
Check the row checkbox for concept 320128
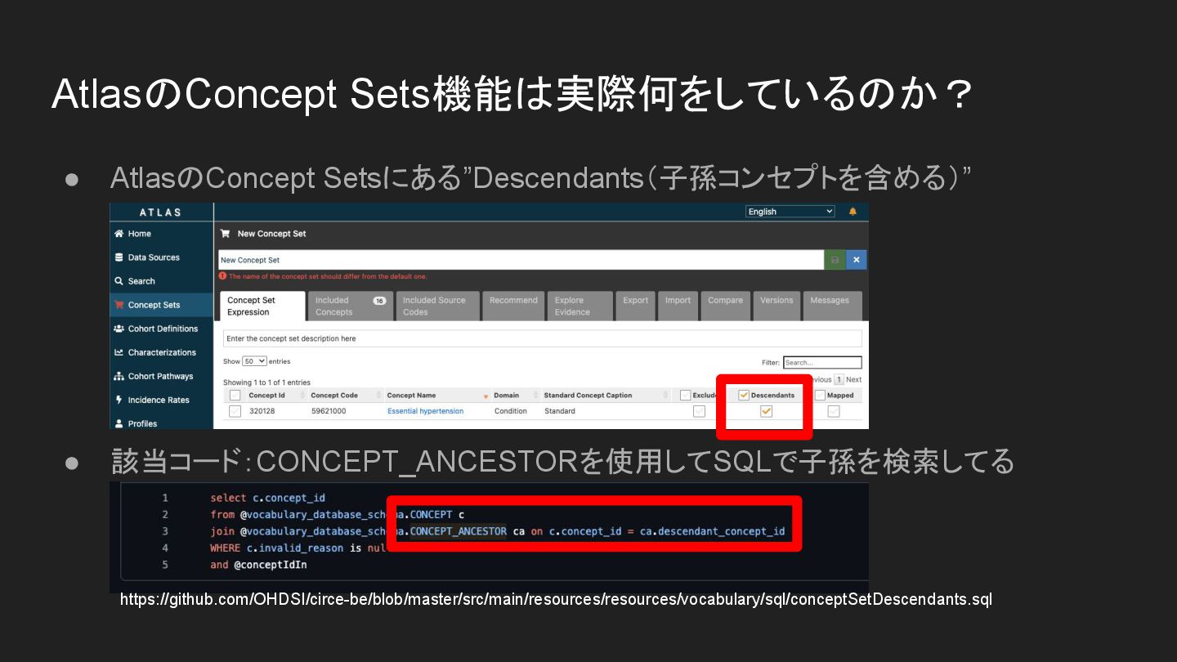click(x=235, y=411)
